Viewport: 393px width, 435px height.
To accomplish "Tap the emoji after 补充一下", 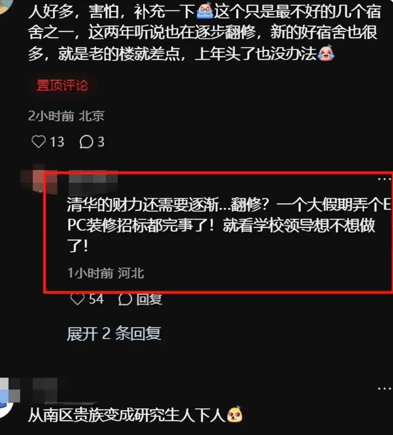I will point(205,10).
